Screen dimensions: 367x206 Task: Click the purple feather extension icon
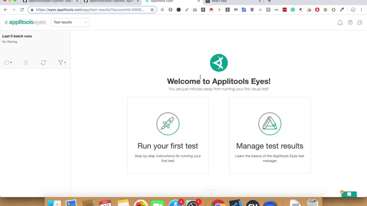point(187,10)
